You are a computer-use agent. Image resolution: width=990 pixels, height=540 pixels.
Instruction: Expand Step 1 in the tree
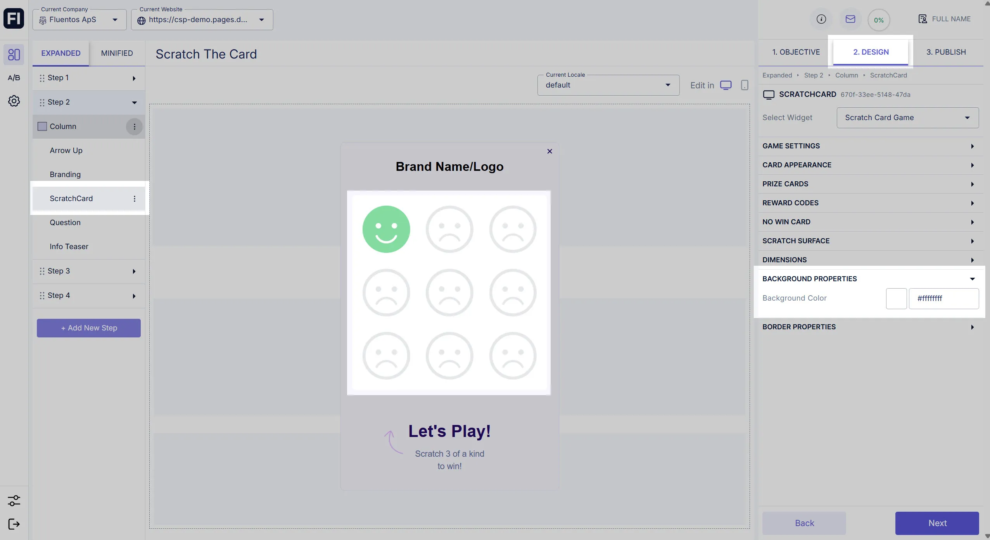click(x=134, y=78)
